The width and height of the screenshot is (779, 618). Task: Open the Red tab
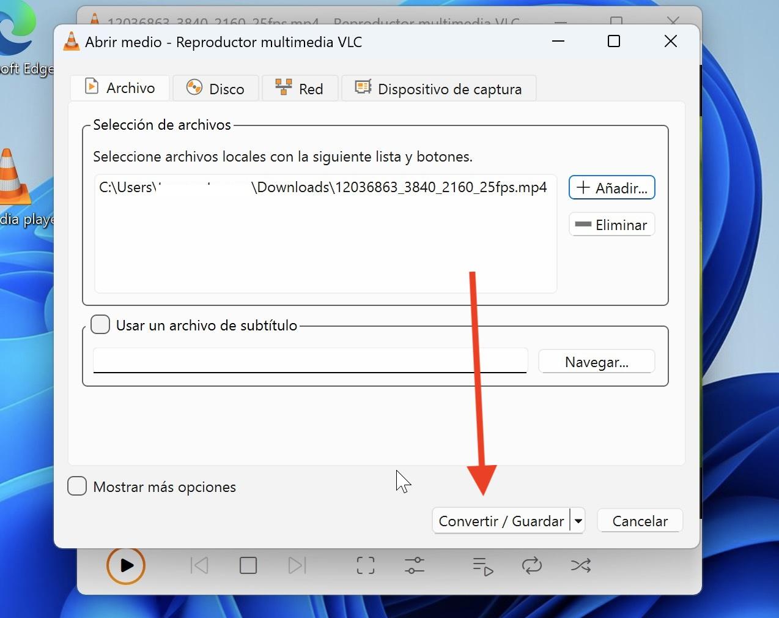coord(300,89)
